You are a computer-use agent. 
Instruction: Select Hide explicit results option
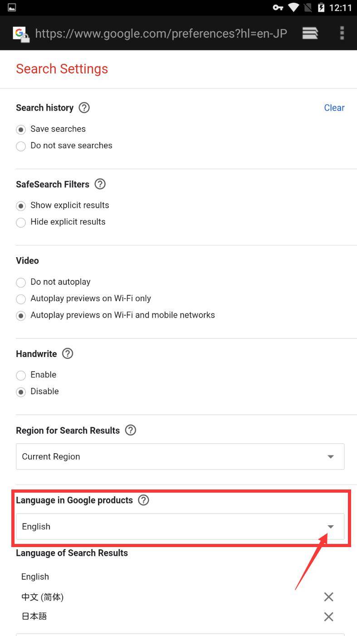click(21, 222)
